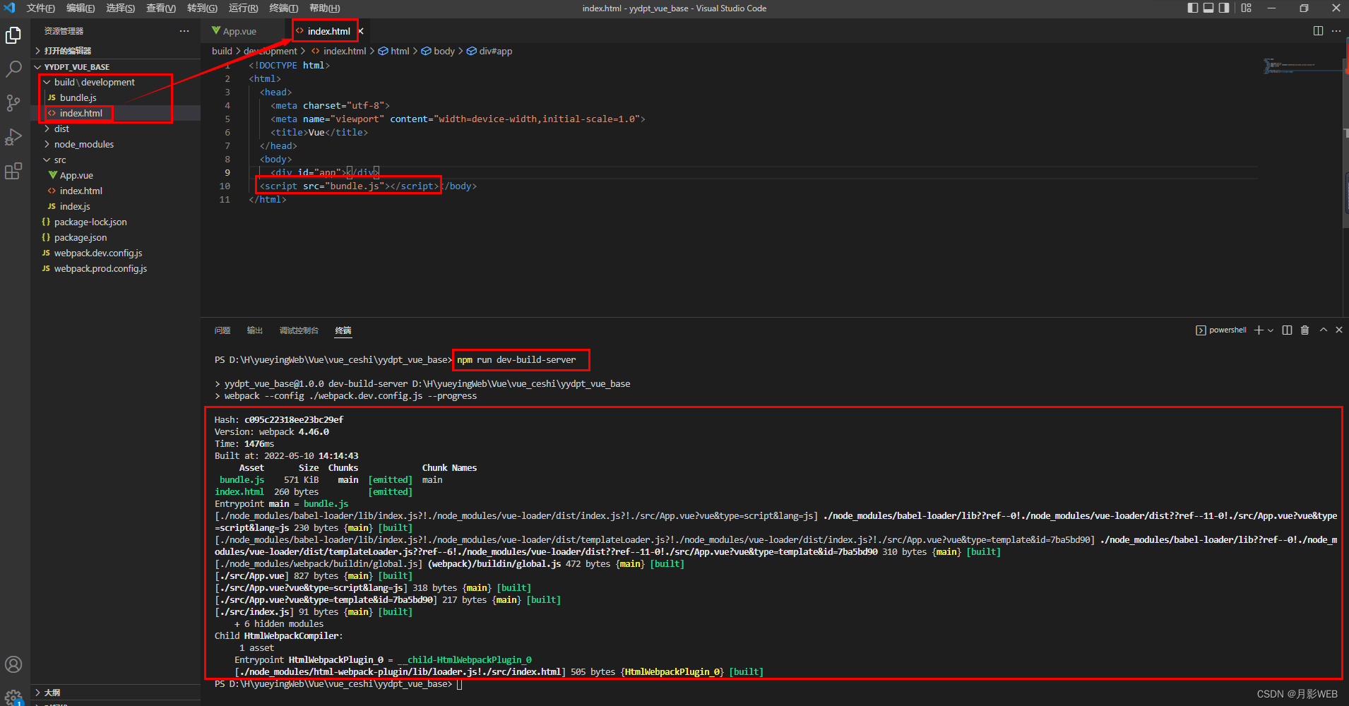Switch to the 调试控制台 panel tab
The height and width of the screenshot is (706, 1349).
(x=299, y=330)
